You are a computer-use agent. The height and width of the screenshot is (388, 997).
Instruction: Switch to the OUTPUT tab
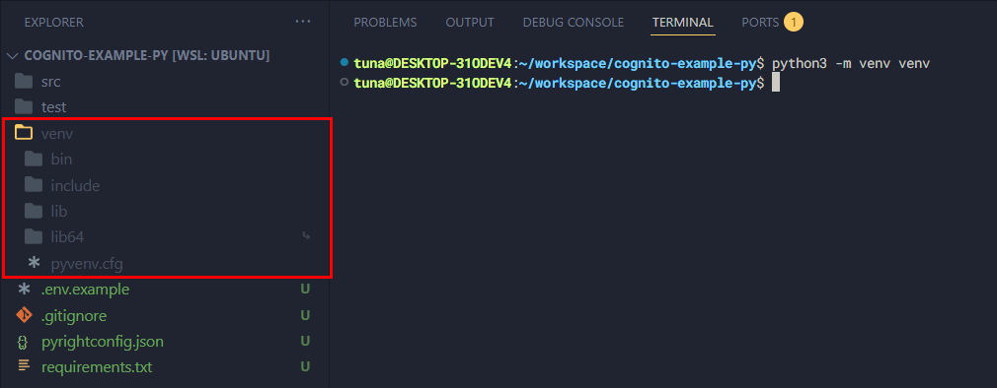click(470, 23)
